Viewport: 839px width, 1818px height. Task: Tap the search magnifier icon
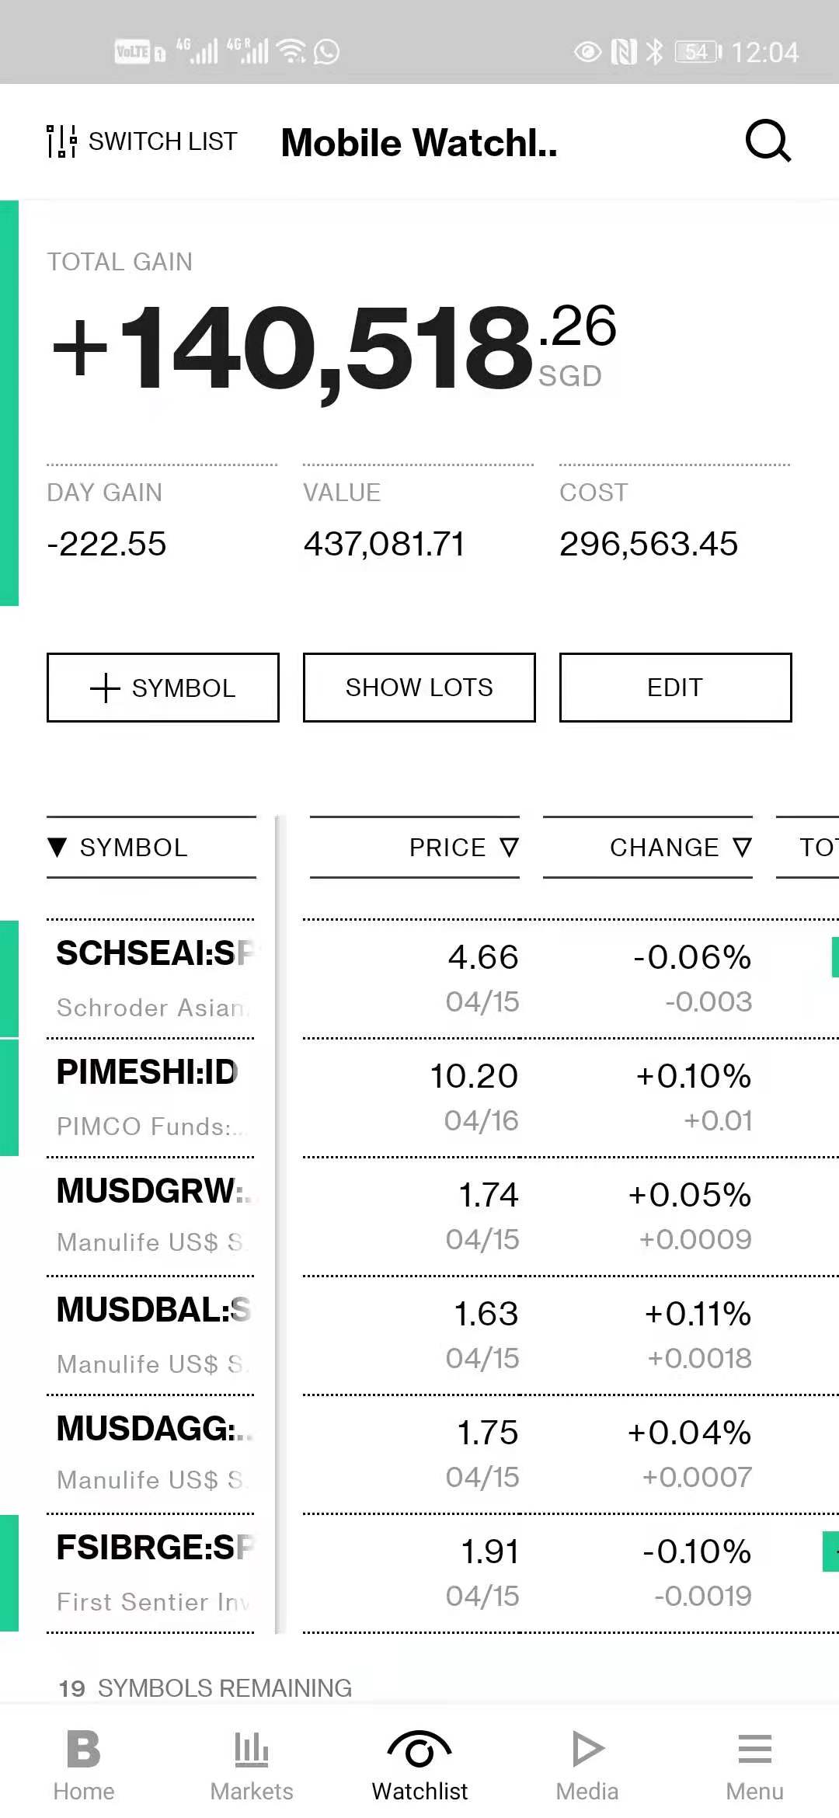(768, 141)
